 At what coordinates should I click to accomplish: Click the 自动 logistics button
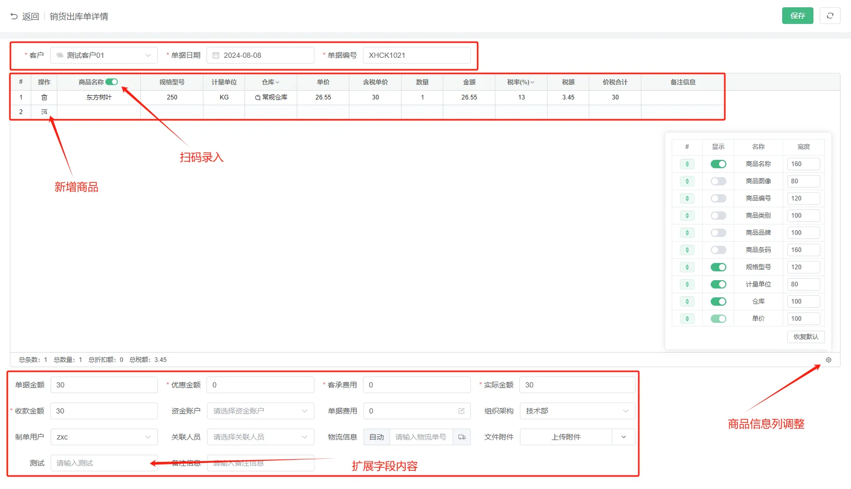tap(376, 437)
